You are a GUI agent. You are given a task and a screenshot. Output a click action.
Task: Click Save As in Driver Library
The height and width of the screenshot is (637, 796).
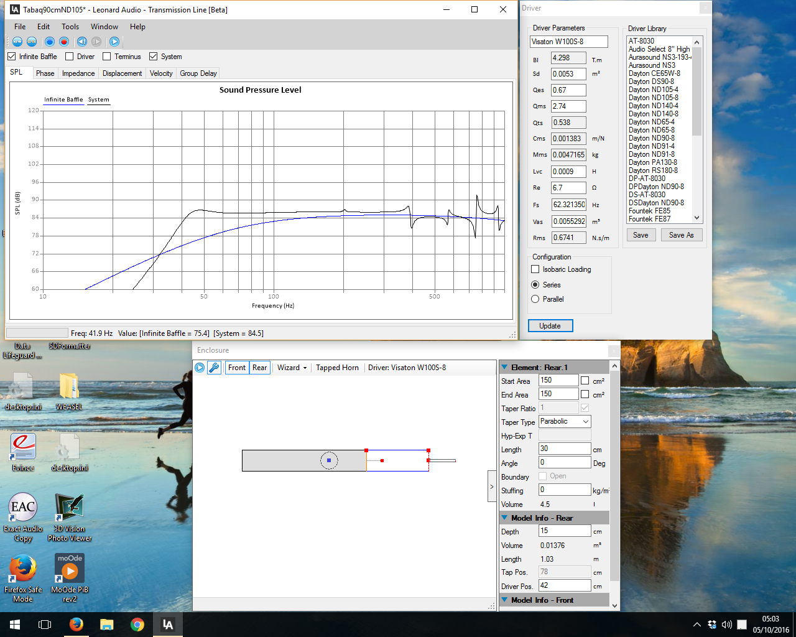[681, 235]
